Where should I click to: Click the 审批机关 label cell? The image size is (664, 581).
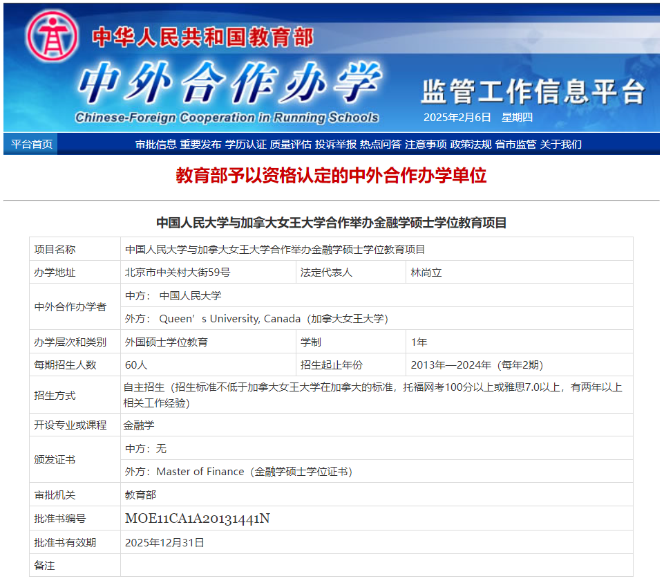coord(75,495)
